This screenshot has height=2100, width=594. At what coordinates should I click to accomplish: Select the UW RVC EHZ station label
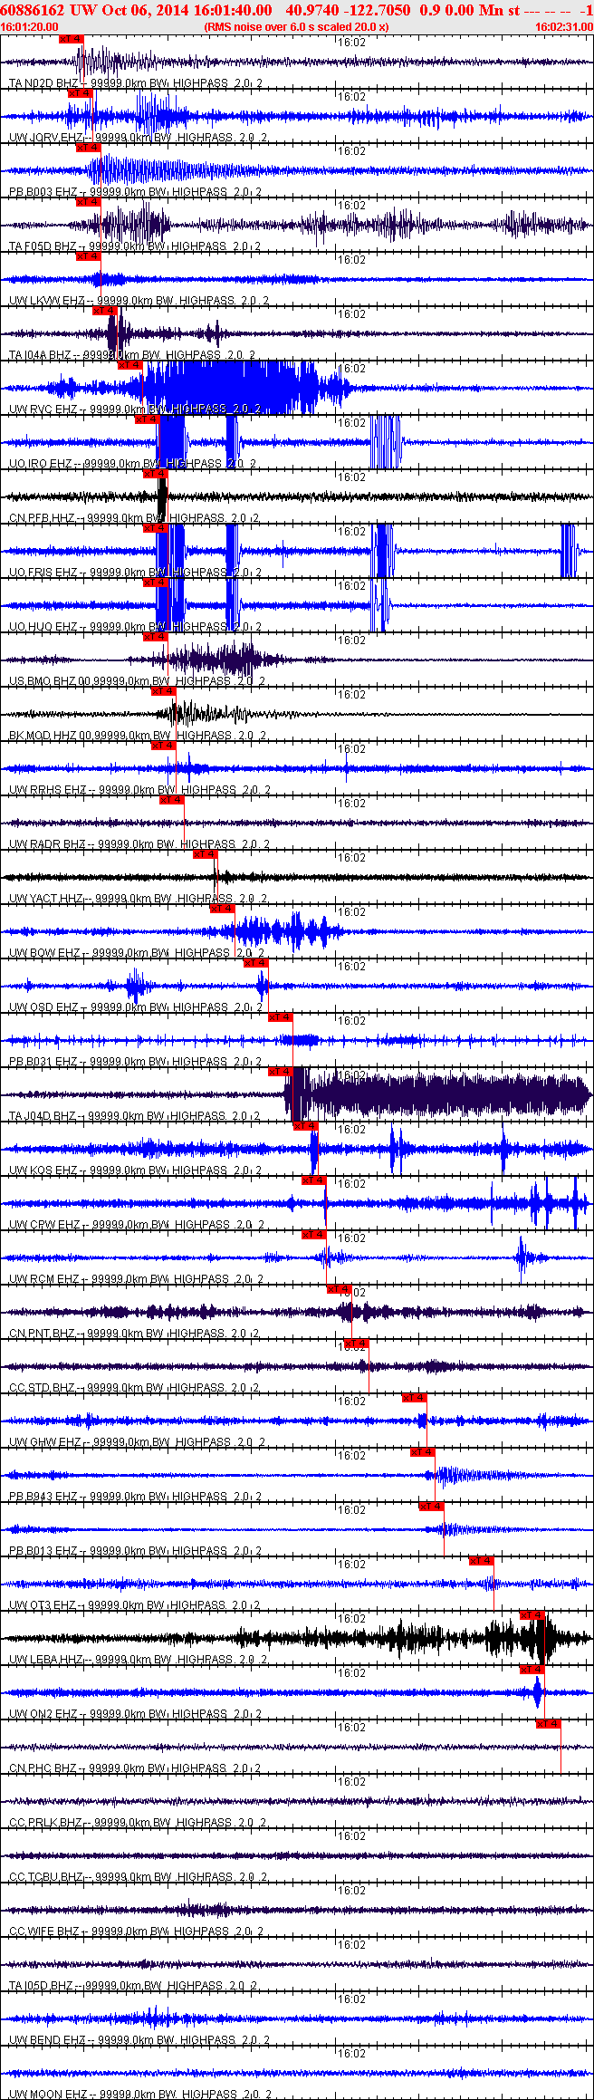[x=135, y=409]
